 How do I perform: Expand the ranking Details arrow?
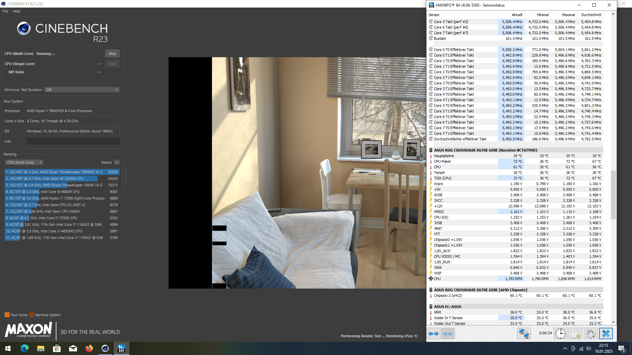coord(117,162)
